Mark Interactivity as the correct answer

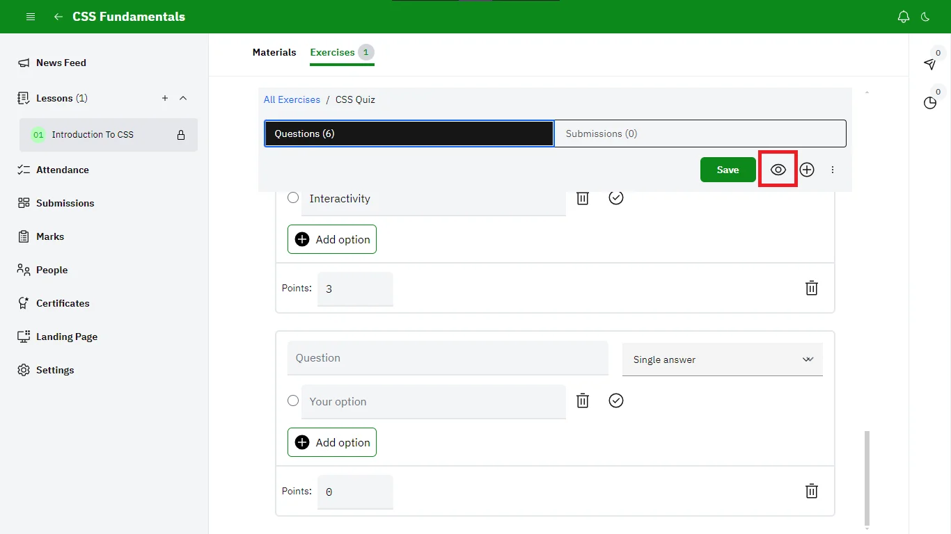point(615,198)
